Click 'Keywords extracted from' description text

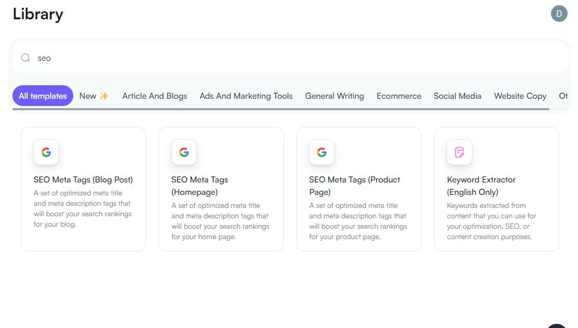point(486,205)
